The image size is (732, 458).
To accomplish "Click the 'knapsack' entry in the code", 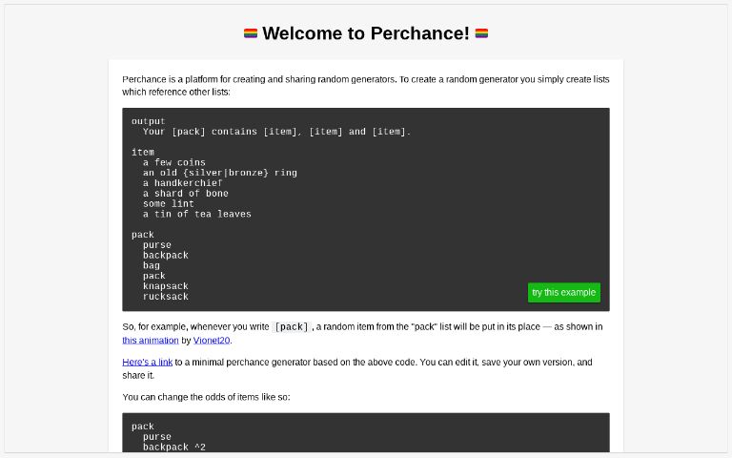I will pyautogui.click(x=166, y=286).
